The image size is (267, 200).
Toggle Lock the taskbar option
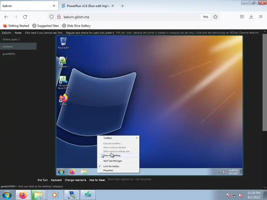click(x=118, y=166)
